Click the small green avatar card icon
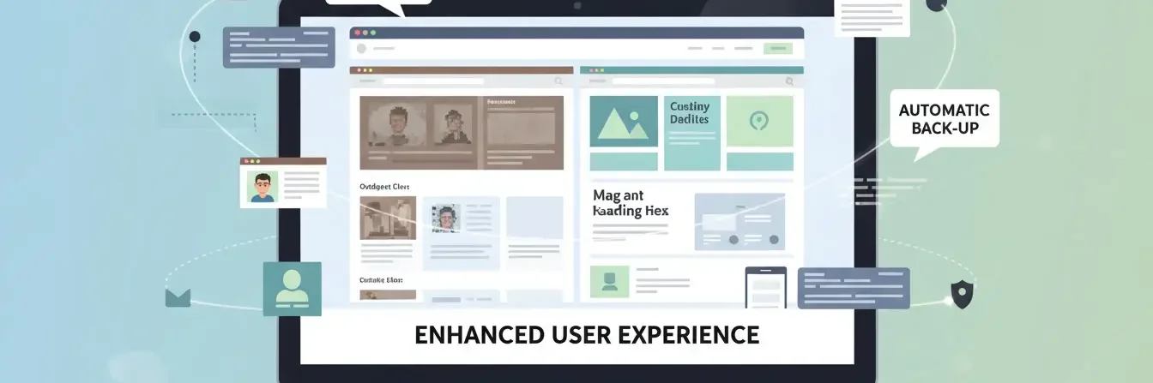1153x383 pixels. [609, 281]
